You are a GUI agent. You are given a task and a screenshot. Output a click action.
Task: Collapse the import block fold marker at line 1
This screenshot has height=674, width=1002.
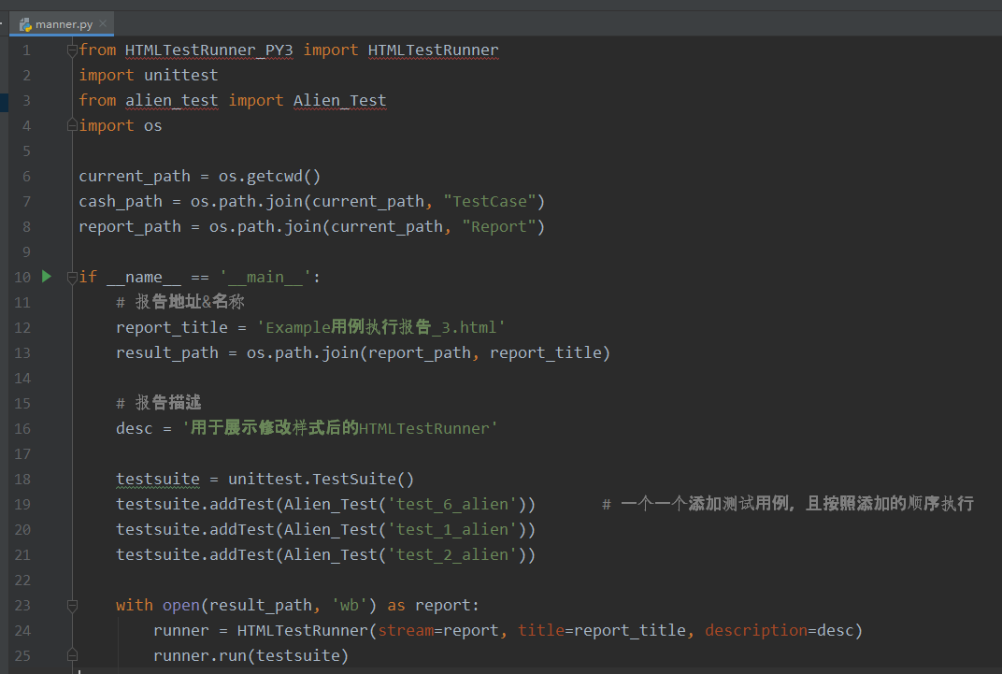tap(72, 50)
